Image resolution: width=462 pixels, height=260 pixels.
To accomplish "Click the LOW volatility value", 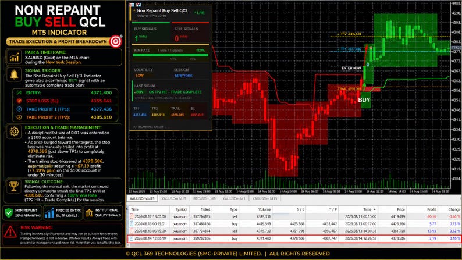I will click(140, 76).
